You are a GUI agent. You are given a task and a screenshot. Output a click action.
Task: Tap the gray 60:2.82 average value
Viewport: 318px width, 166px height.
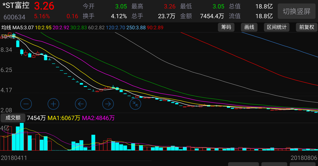click(x=96, y=28)
